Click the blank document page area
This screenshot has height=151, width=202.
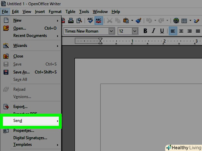[138, 104]
